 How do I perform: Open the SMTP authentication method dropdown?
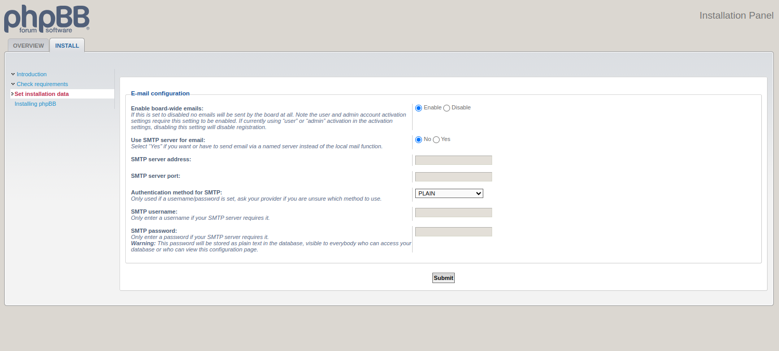(x=449, y=193)
